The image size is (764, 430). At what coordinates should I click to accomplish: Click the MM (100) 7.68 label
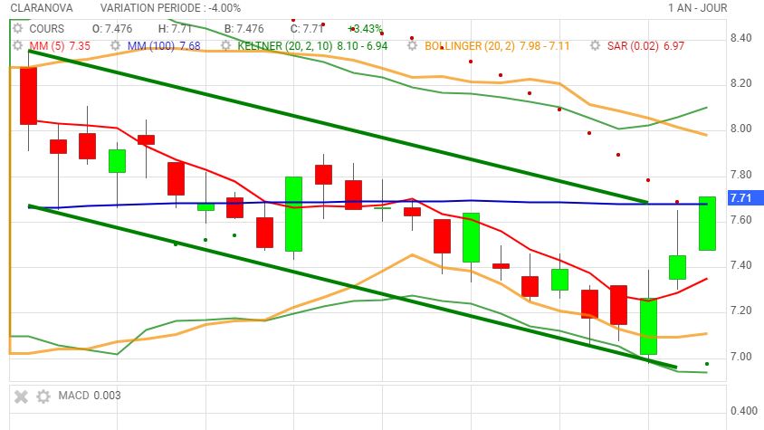click(164, 46)
